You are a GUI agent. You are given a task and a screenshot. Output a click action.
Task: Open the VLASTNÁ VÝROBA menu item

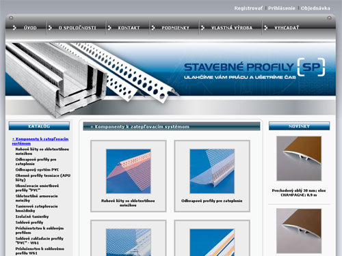click(232, 28)
